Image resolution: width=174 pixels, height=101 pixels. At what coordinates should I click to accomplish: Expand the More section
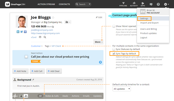coord(98,42)
